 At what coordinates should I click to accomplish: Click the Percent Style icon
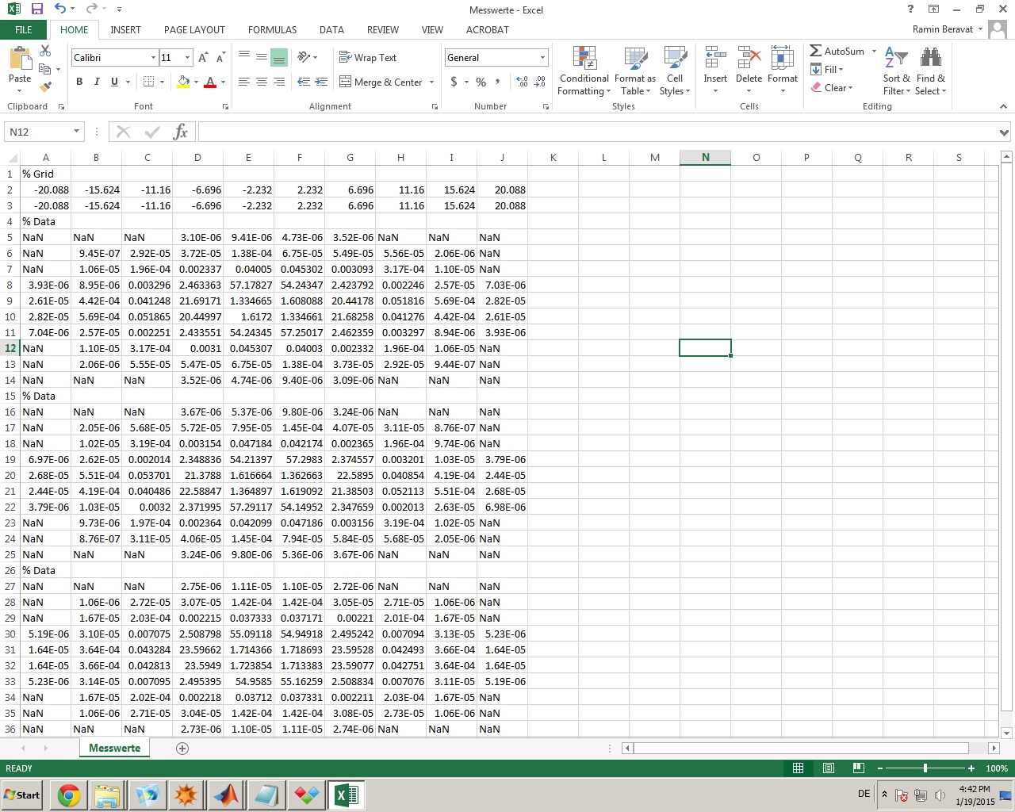pos(481,82)
